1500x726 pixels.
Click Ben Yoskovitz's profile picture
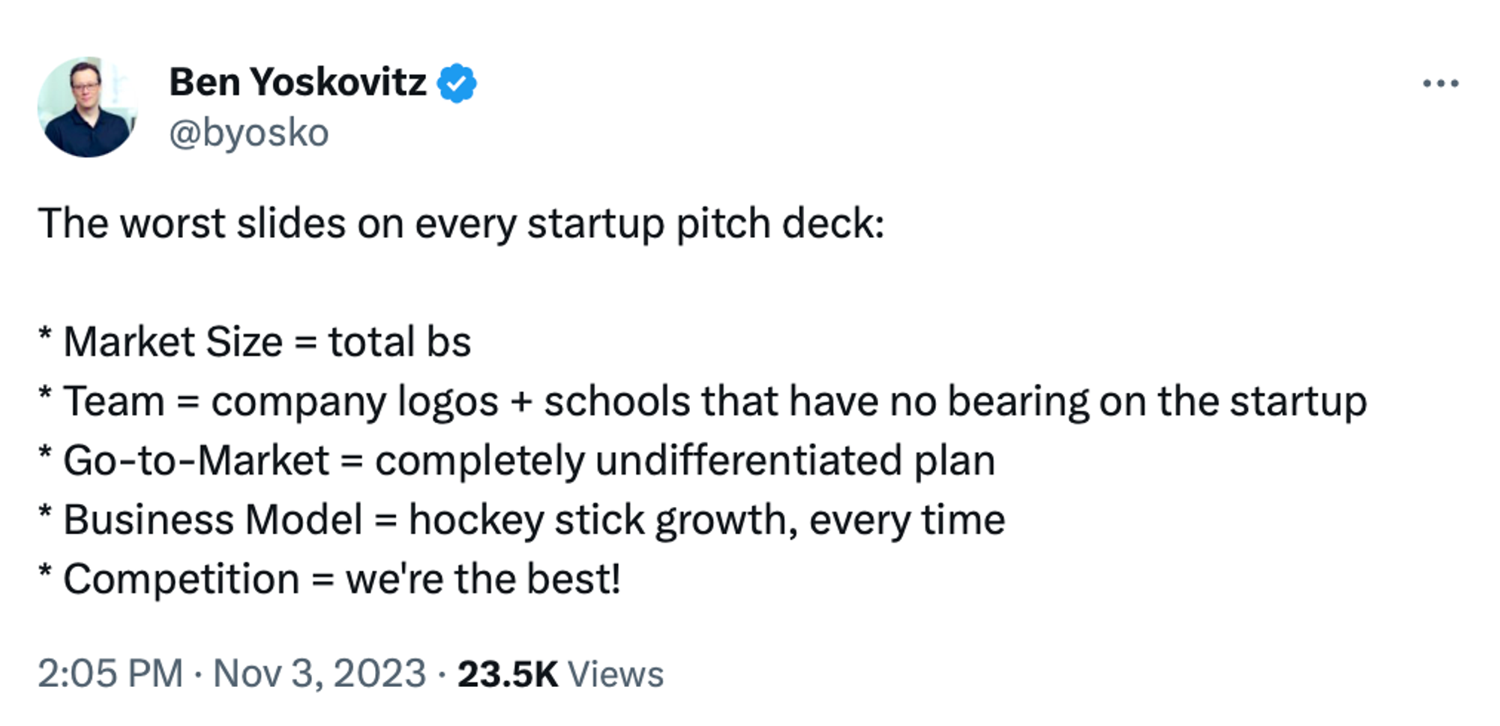88,107
